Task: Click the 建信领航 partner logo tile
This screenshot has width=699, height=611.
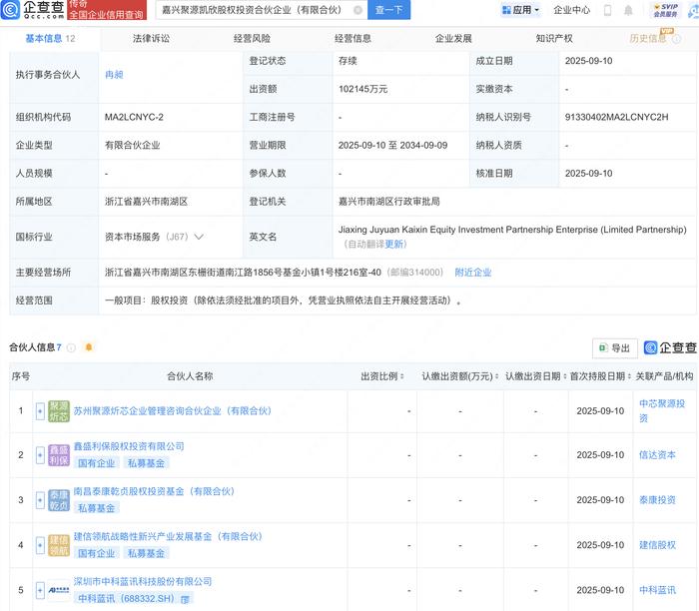Action: pyautogui.click(x=59, y=545)
